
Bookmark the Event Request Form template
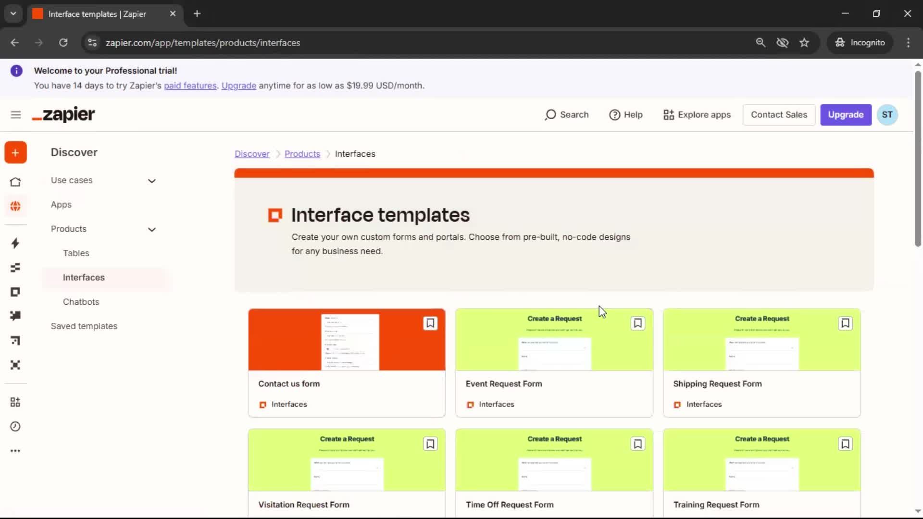[x=638, y=323]
